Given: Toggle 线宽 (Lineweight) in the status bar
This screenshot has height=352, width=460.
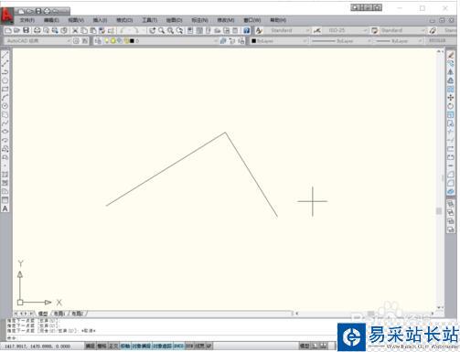Looking at the screenshot, I should pyautogui.click(x=199, y=346).
